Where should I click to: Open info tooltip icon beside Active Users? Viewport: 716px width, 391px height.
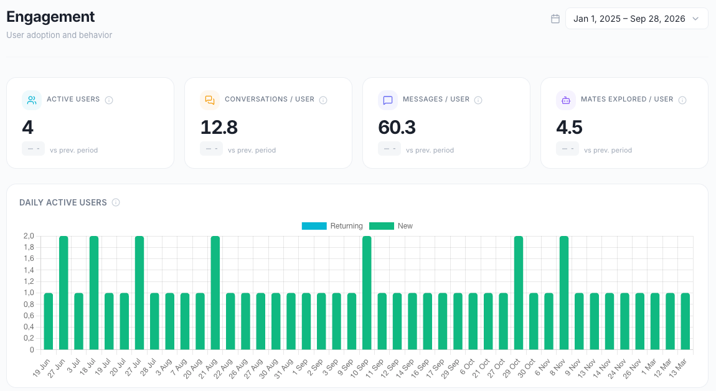click(x=109, y=100)
